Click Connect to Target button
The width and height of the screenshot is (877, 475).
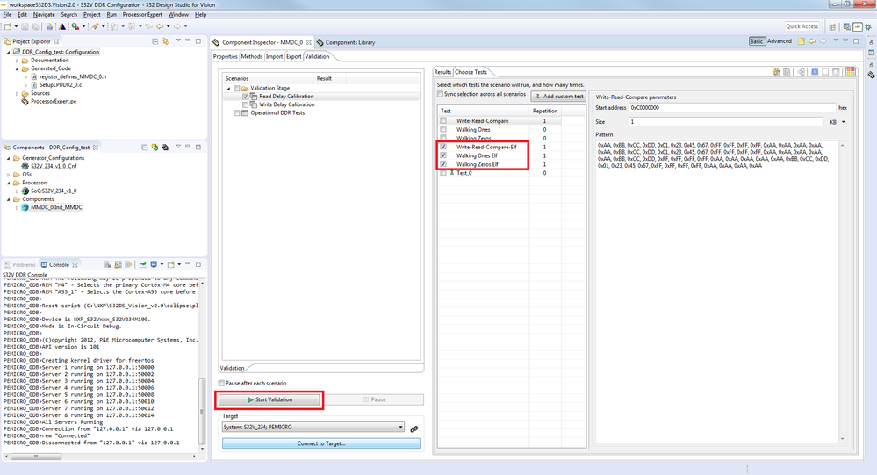tap(321, 443)
